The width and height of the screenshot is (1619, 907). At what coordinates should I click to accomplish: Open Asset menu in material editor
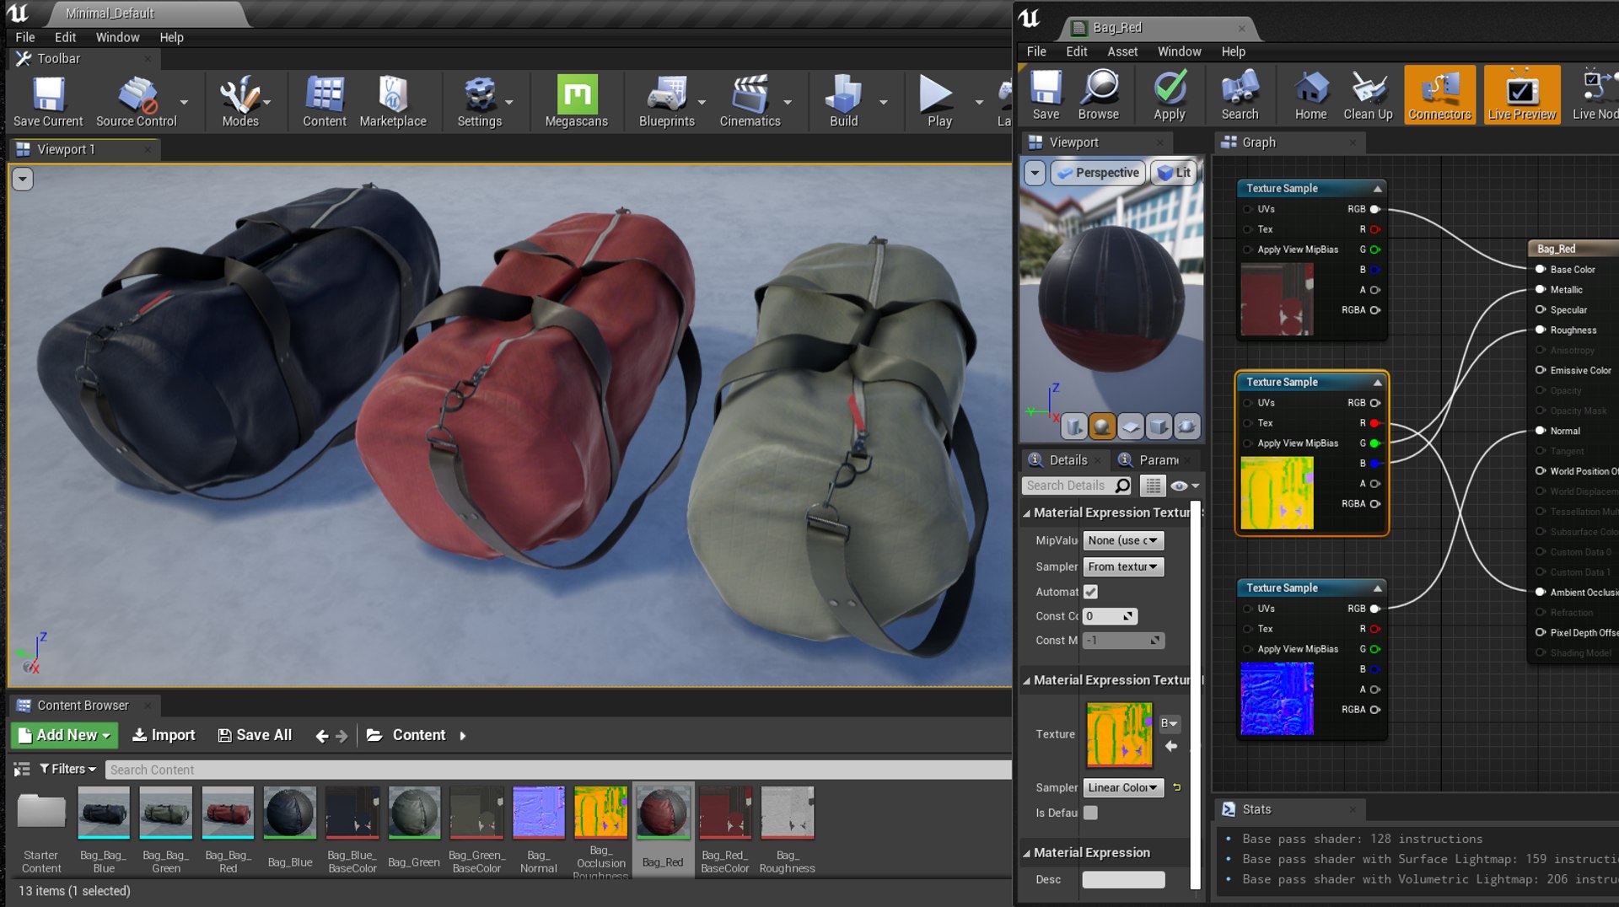[x=1122, y=51]
